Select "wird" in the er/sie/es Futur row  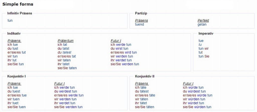point(128,52)
